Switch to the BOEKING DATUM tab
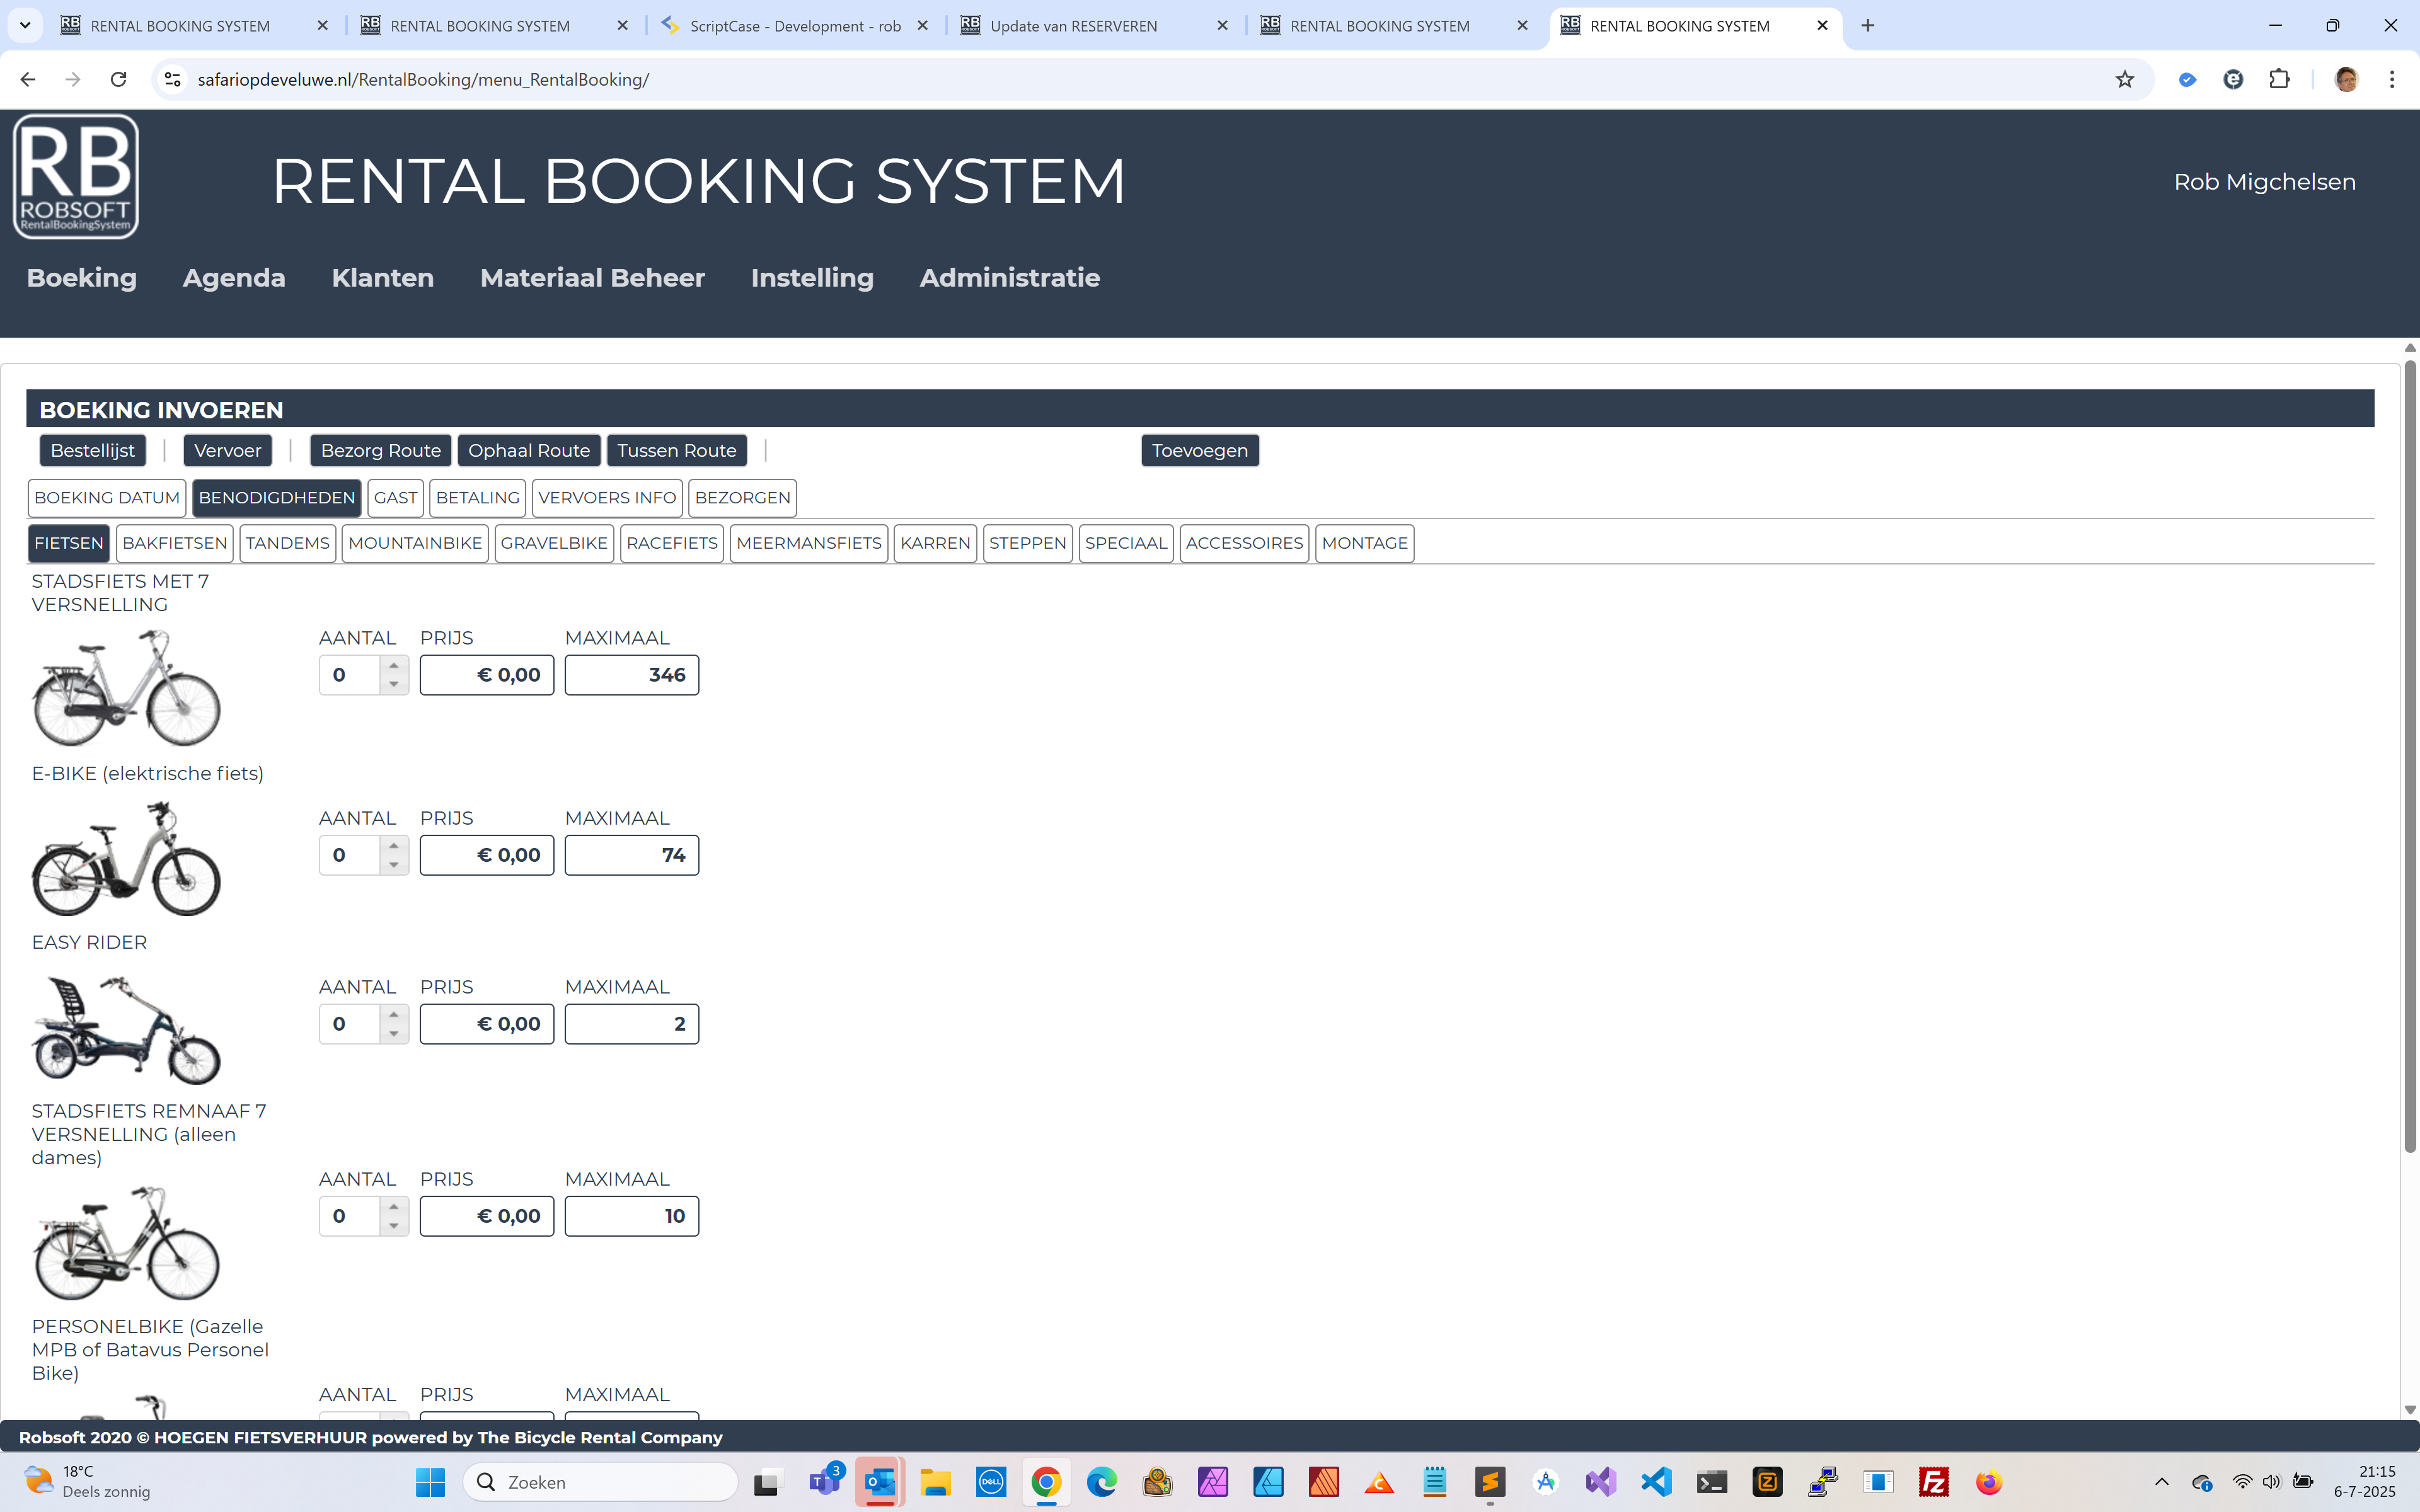Image resolution: width=2420 pixels, height=1512 pixels. click(x=107, y=498)
